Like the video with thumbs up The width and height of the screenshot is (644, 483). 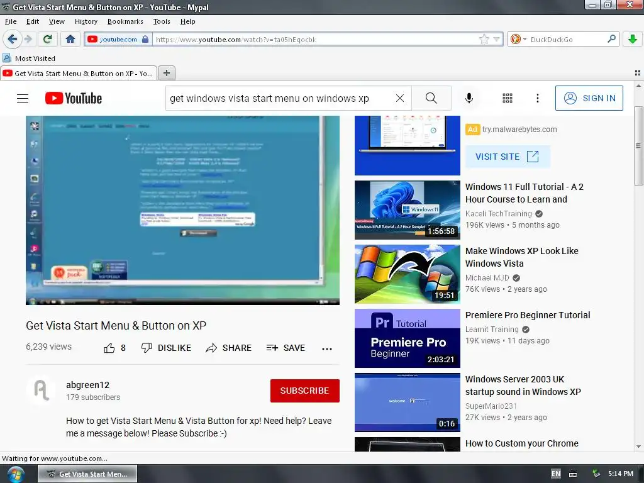pos(114,348)
